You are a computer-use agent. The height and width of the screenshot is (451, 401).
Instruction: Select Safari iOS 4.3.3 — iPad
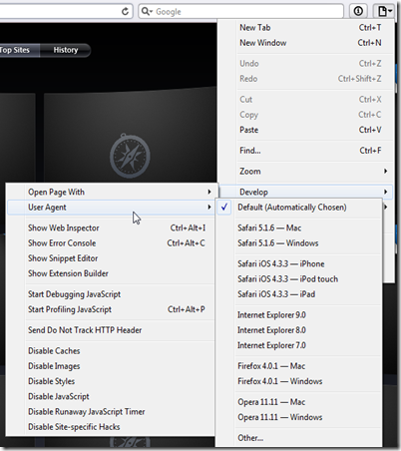click(x=299, y=294)
